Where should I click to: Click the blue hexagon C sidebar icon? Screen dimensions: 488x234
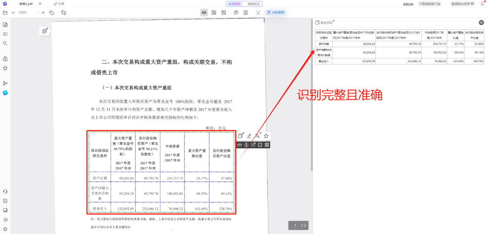5,92
